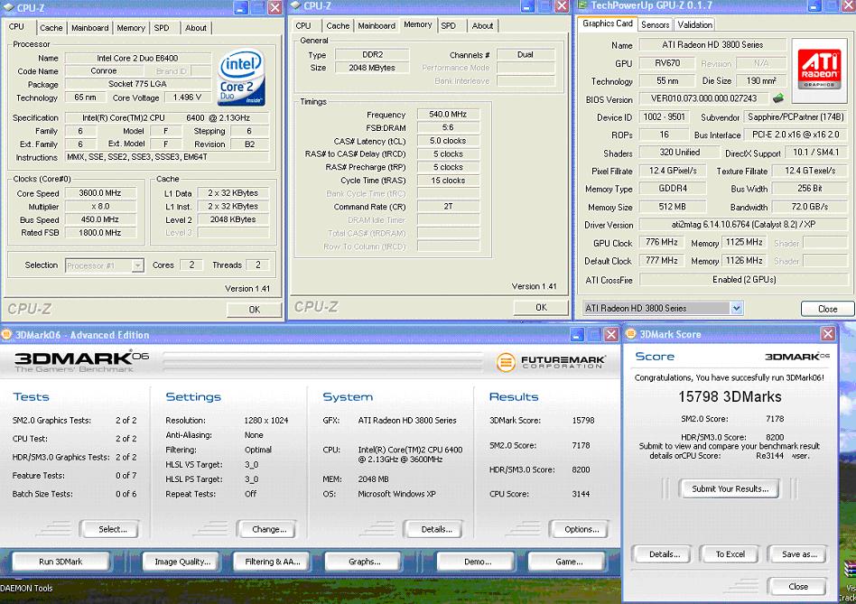856x604 pixels.
Task: Click the CPU Score 3144 result
Action: click(581, 494)
